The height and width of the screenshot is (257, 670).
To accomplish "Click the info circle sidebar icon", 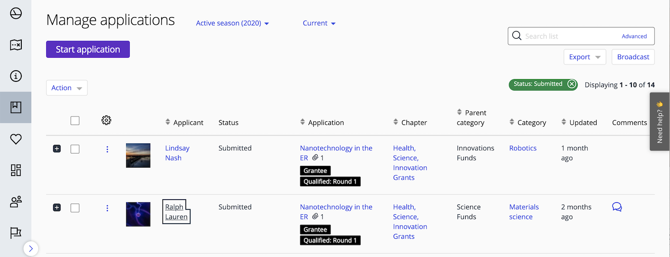I will (16, 76).
